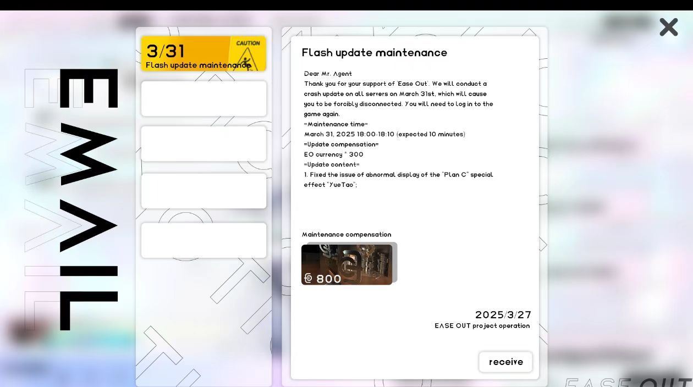Open the 3/31 Flash update maintenance mail

pyautogui.click(x=204, y=54)
